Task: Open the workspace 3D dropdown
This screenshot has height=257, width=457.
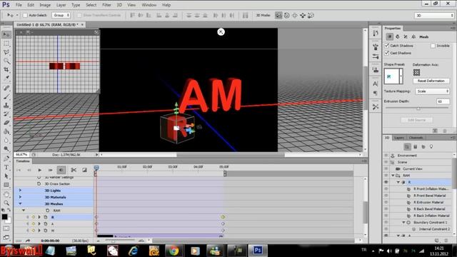Action: 434,16
